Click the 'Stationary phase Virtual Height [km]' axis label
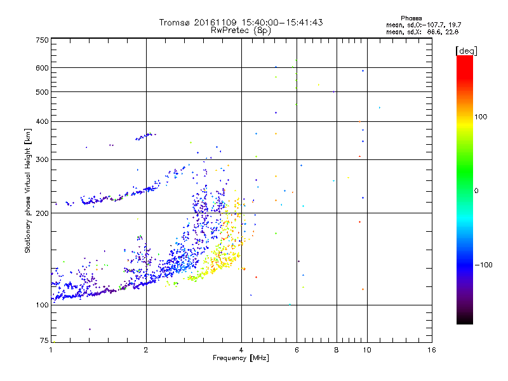Image resolution: width=508 pixels, height=381 pixels. click(x=28, y=191)
